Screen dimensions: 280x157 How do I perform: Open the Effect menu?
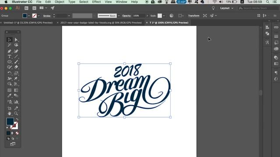[96, 2]
